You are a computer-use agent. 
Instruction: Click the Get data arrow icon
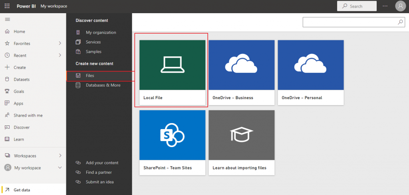(7, 190)
